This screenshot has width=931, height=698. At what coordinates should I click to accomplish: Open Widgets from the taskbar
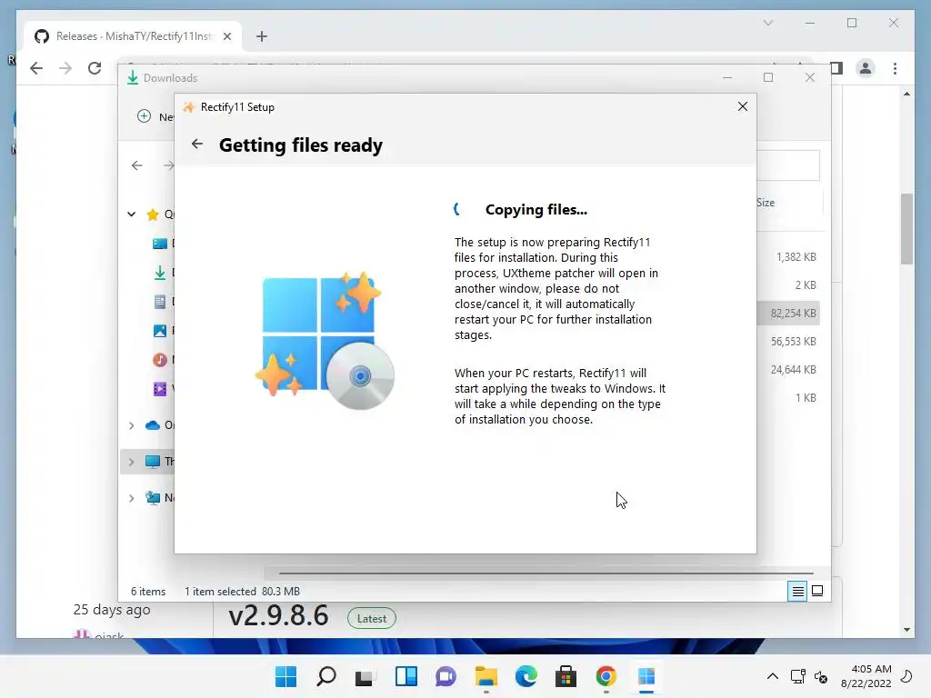(406, 676)
